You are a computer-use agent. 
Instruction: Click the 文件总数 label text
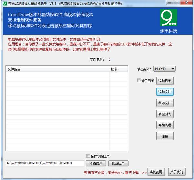tap(97, 60)
